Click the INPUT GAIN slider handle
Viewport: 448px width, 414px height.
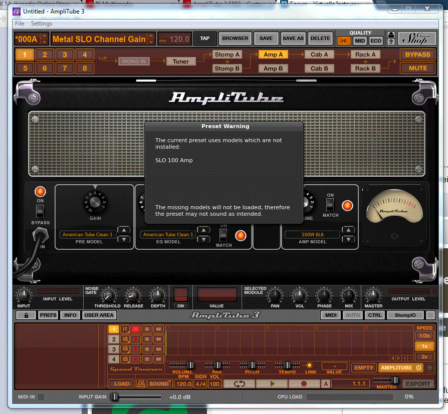click(115, 397)
